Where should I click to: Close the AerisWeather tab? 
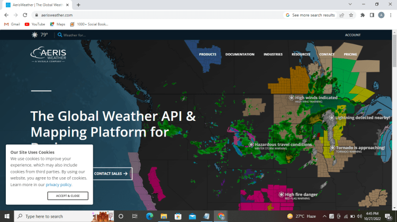click(67, 5)
